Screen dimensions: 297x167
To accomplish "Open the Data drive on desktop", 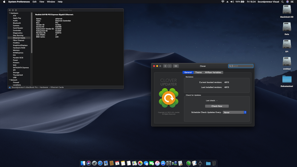I will pos(287,27).
